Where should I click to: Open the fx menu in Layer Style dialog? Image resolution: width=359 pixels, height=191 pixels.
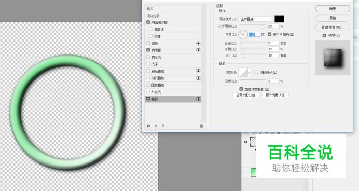(x=148, y=126)
